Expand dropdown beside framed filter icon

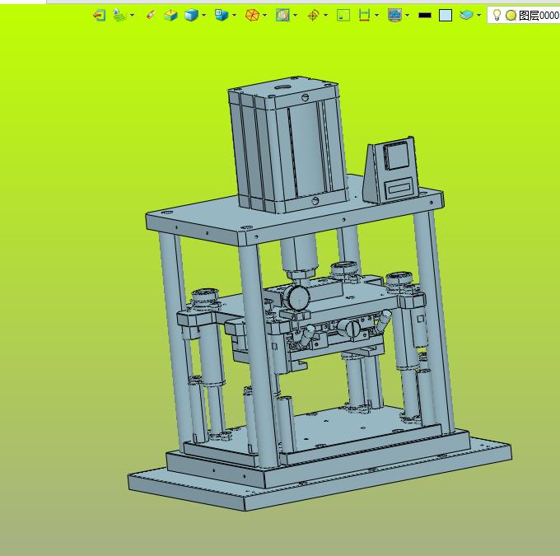point(296,16)
